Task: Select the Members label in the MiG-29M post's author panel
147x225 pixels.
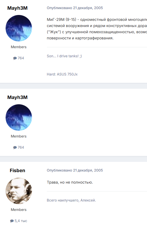Action: click(x=18, y=47)
